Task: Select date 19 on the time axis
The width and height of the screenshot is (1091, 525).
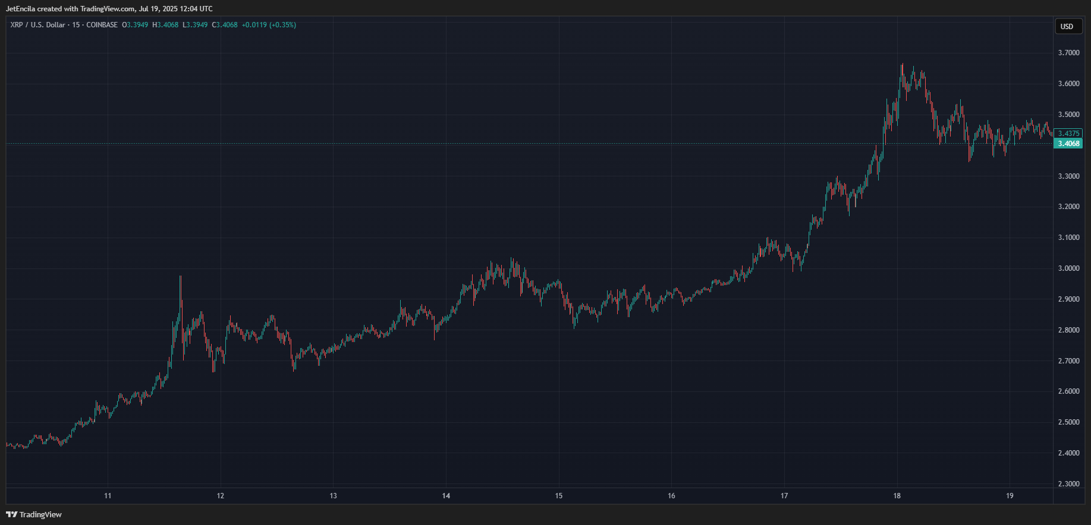Action: [x=1010, y=496]
